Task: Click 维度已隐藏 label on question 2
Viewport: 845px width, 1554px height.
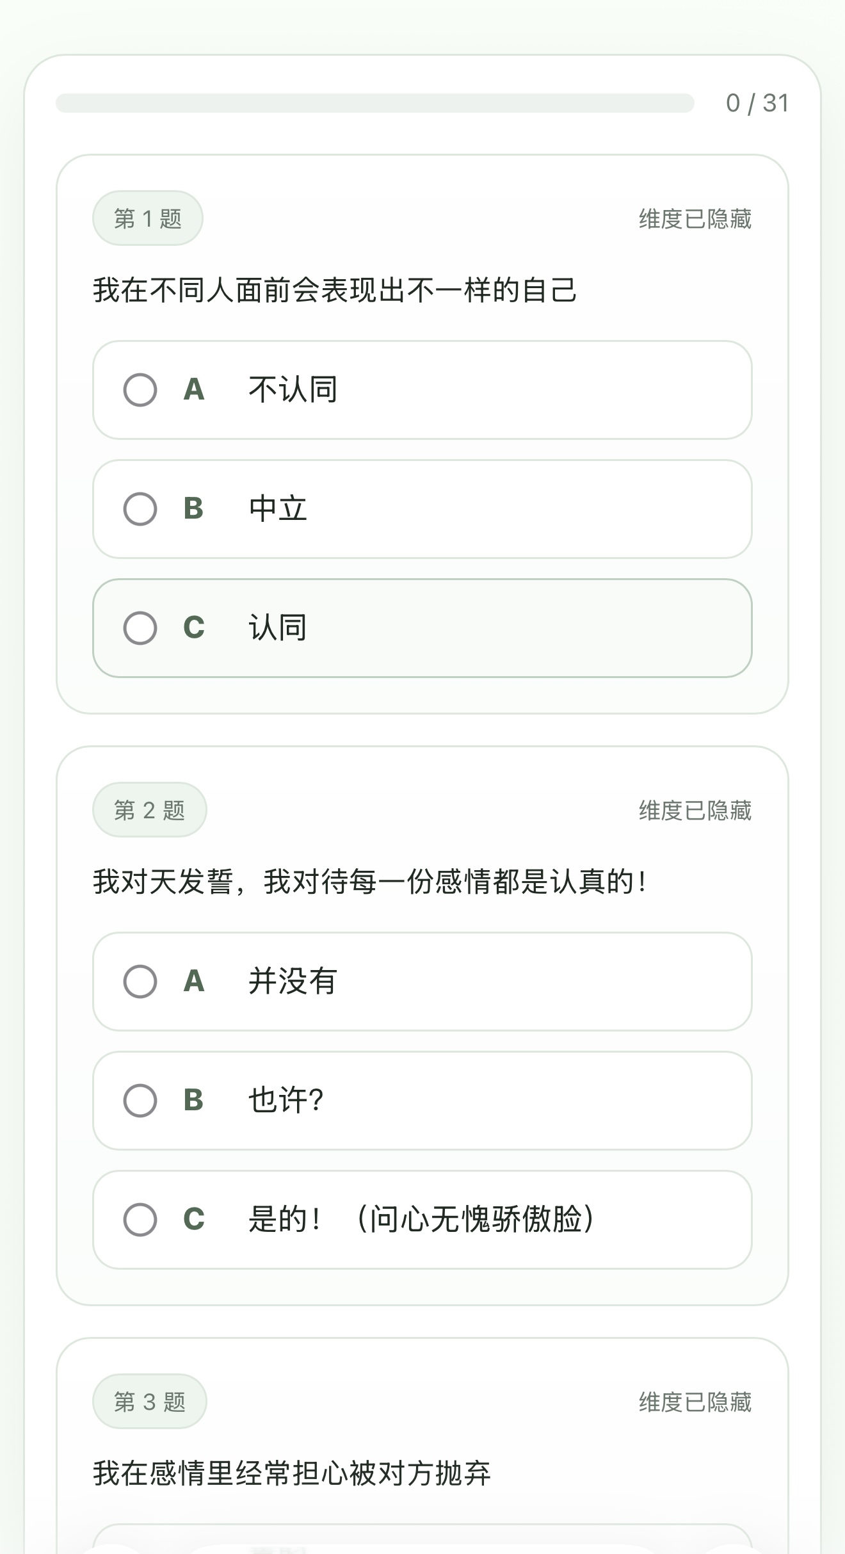Action: [695, 811]
